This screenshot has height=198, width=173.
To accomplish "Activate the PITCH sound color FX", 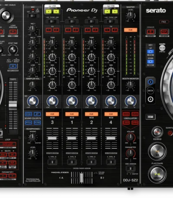I will tap(29, 123).
